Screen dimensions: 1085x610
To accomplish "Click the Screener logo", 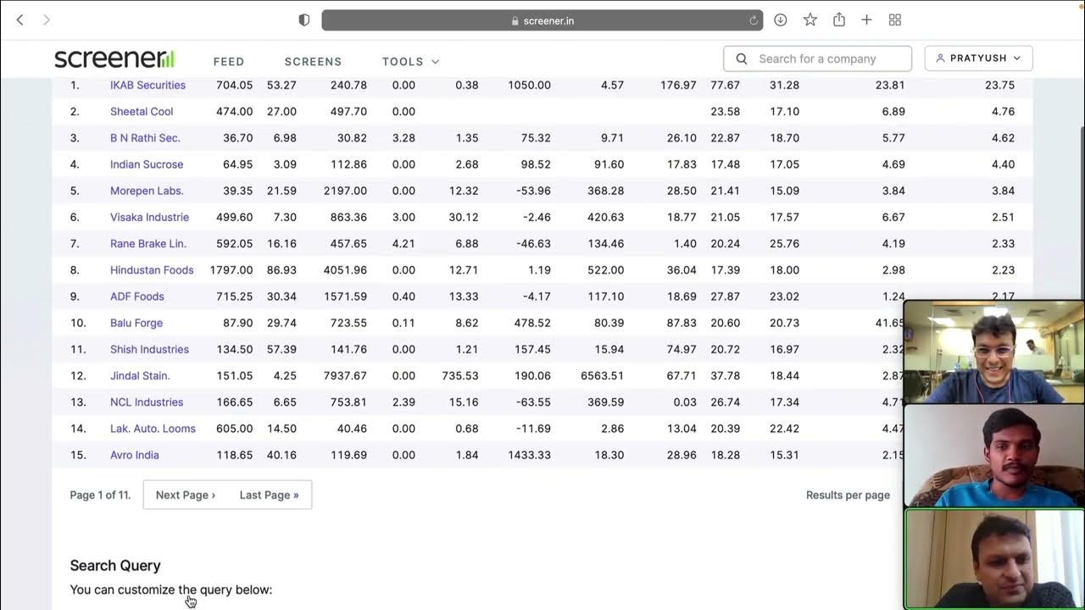I will pos(114,58).
